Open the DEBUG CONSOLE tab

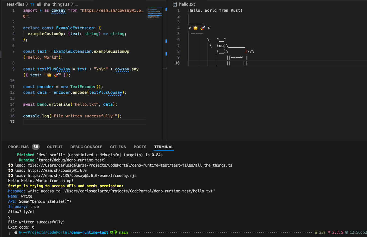tap(86, 147)
